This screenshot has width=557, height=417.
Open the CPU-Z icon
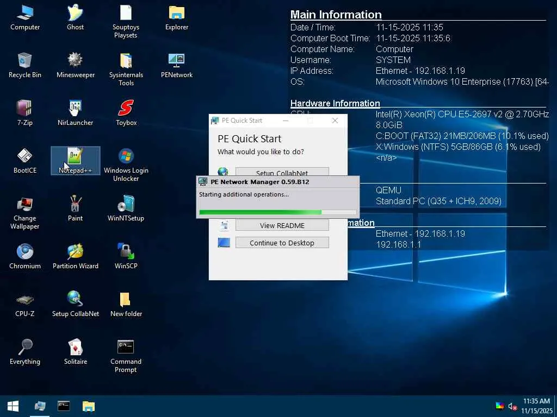click(25, 305)
